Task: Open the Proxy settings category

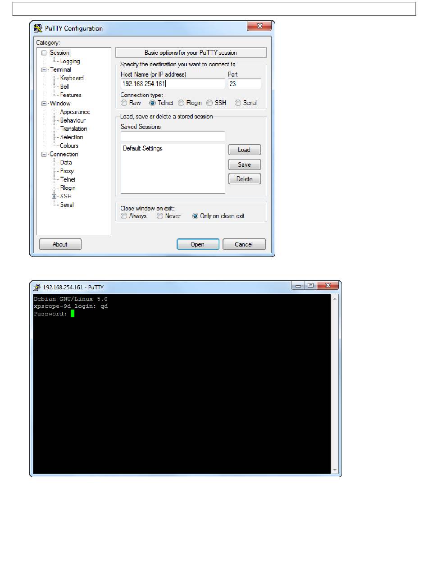Action: [67, 171]
